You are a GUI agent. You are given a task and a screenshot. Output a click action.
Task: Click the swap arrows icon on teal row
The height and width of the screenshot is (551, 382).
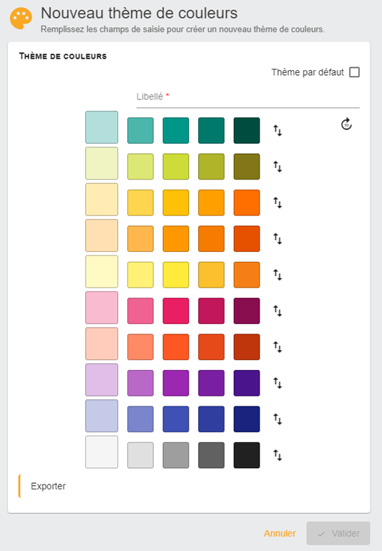pyautogui.click(x=278, y=131)
